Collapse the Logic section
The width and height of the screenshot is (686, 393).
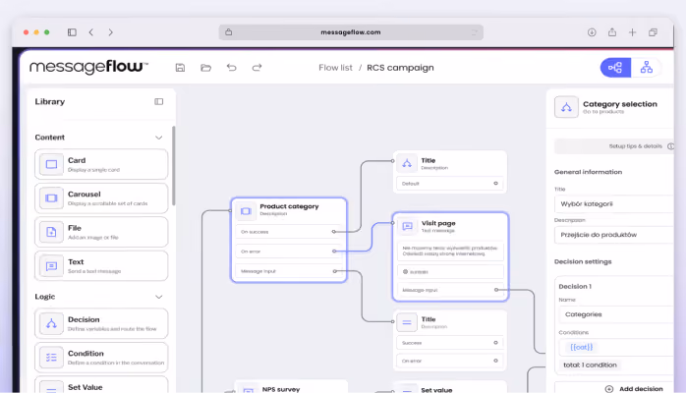[x=159, y=297]
